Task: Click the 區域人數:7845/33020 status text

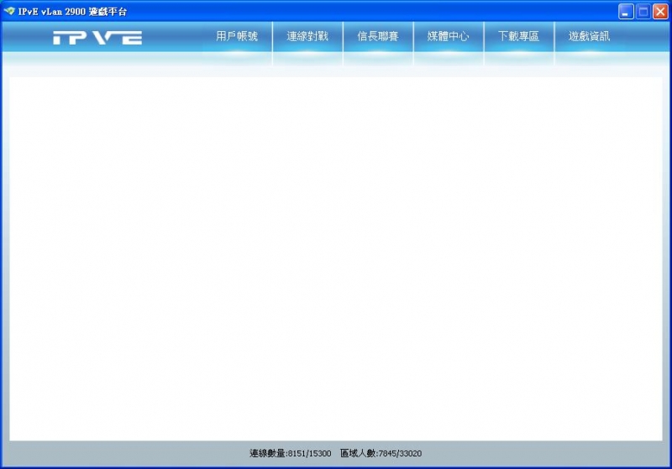Action: click(381, 453)
